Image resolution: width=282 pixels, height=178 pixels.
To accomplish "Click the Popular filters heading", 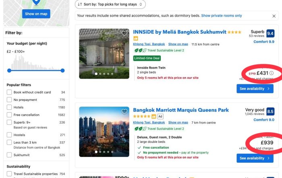I will click(x=19, y=85).
